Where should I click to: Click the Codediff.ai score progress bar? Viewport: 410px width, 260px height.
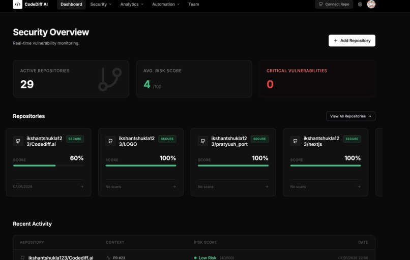click(x=48, y=166)
